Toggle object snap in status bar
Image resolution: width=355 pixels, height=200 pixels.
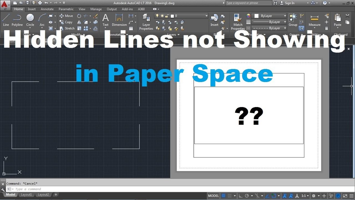pyautogui.click(x=274, y=196)
